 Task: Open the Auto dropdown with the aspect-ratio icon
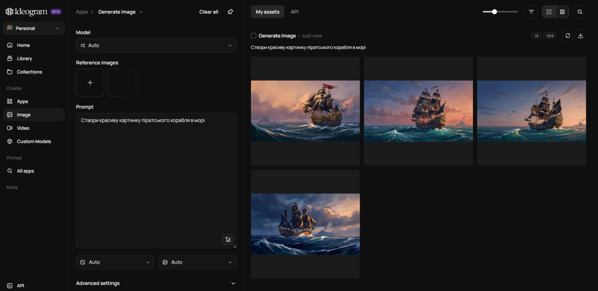pyautogui.click(x=115, y=262)
